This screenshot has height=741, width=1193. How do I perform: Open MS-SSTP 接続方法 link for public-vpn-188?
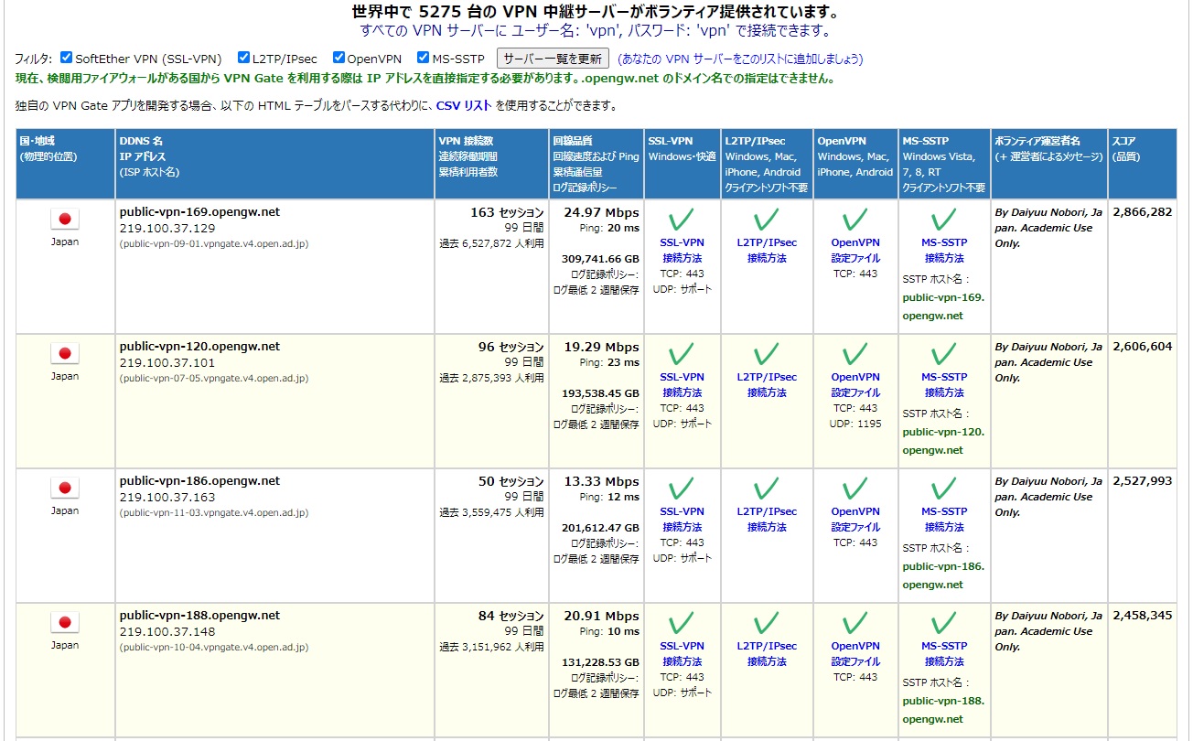pyautogui.click(x=943, y=654)
